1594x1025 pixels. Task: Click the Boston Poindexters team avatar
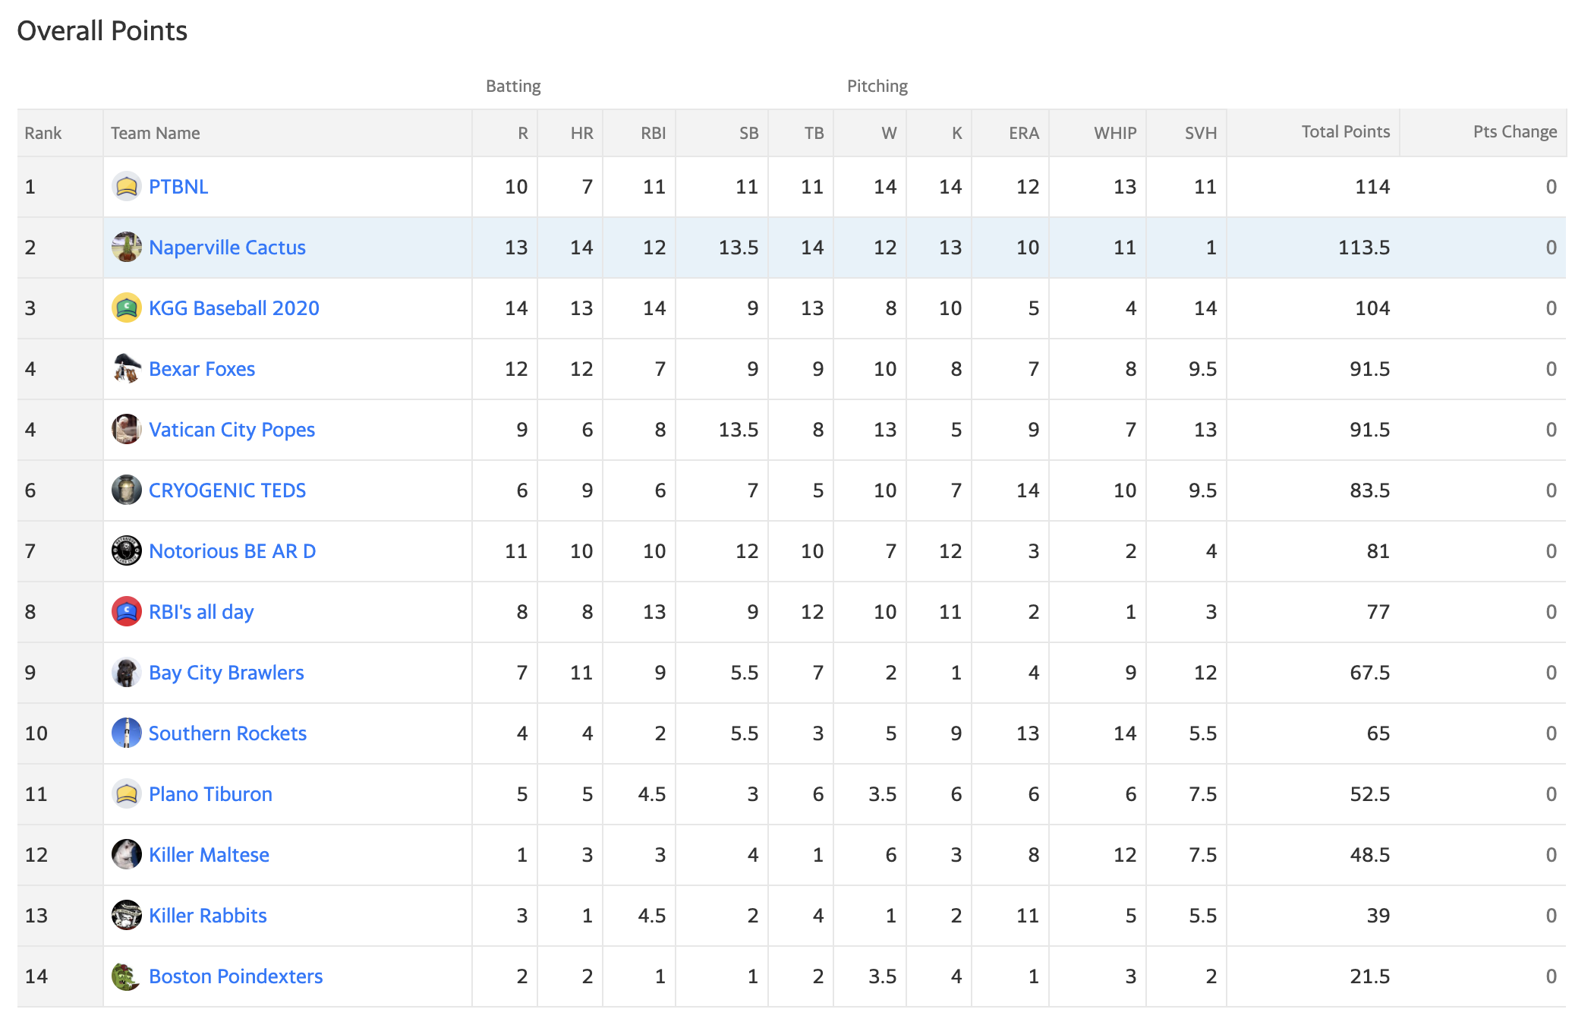(x=127, y=976)
